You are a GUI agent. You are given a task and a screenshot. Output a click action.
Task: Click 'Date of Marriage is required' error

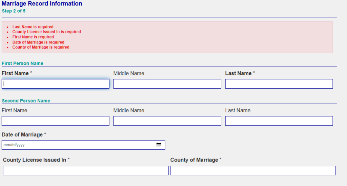point(38,42)
